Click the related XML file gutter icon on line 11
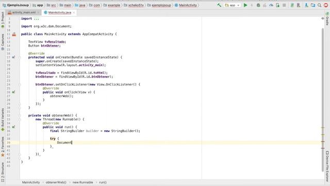This screenshot has height=186, width=330. (x=14, y=34)
